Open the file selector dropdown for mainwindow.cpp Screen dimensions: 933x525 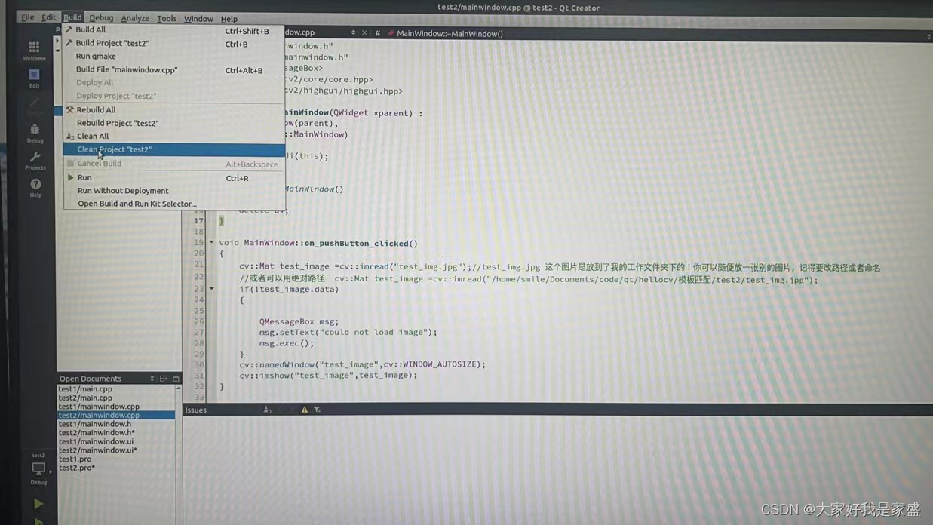point(353,33)
